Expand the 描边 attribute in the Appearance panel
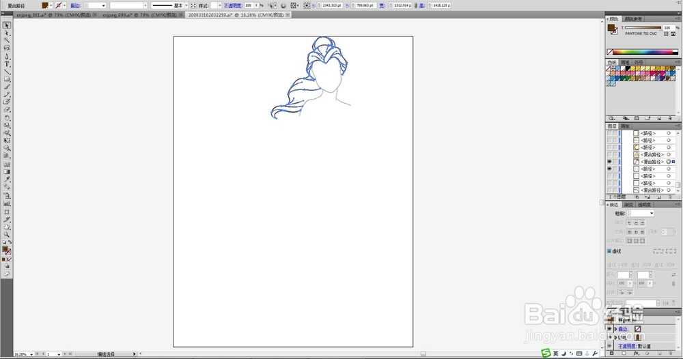The image size is (683, 359). (615, 329)
